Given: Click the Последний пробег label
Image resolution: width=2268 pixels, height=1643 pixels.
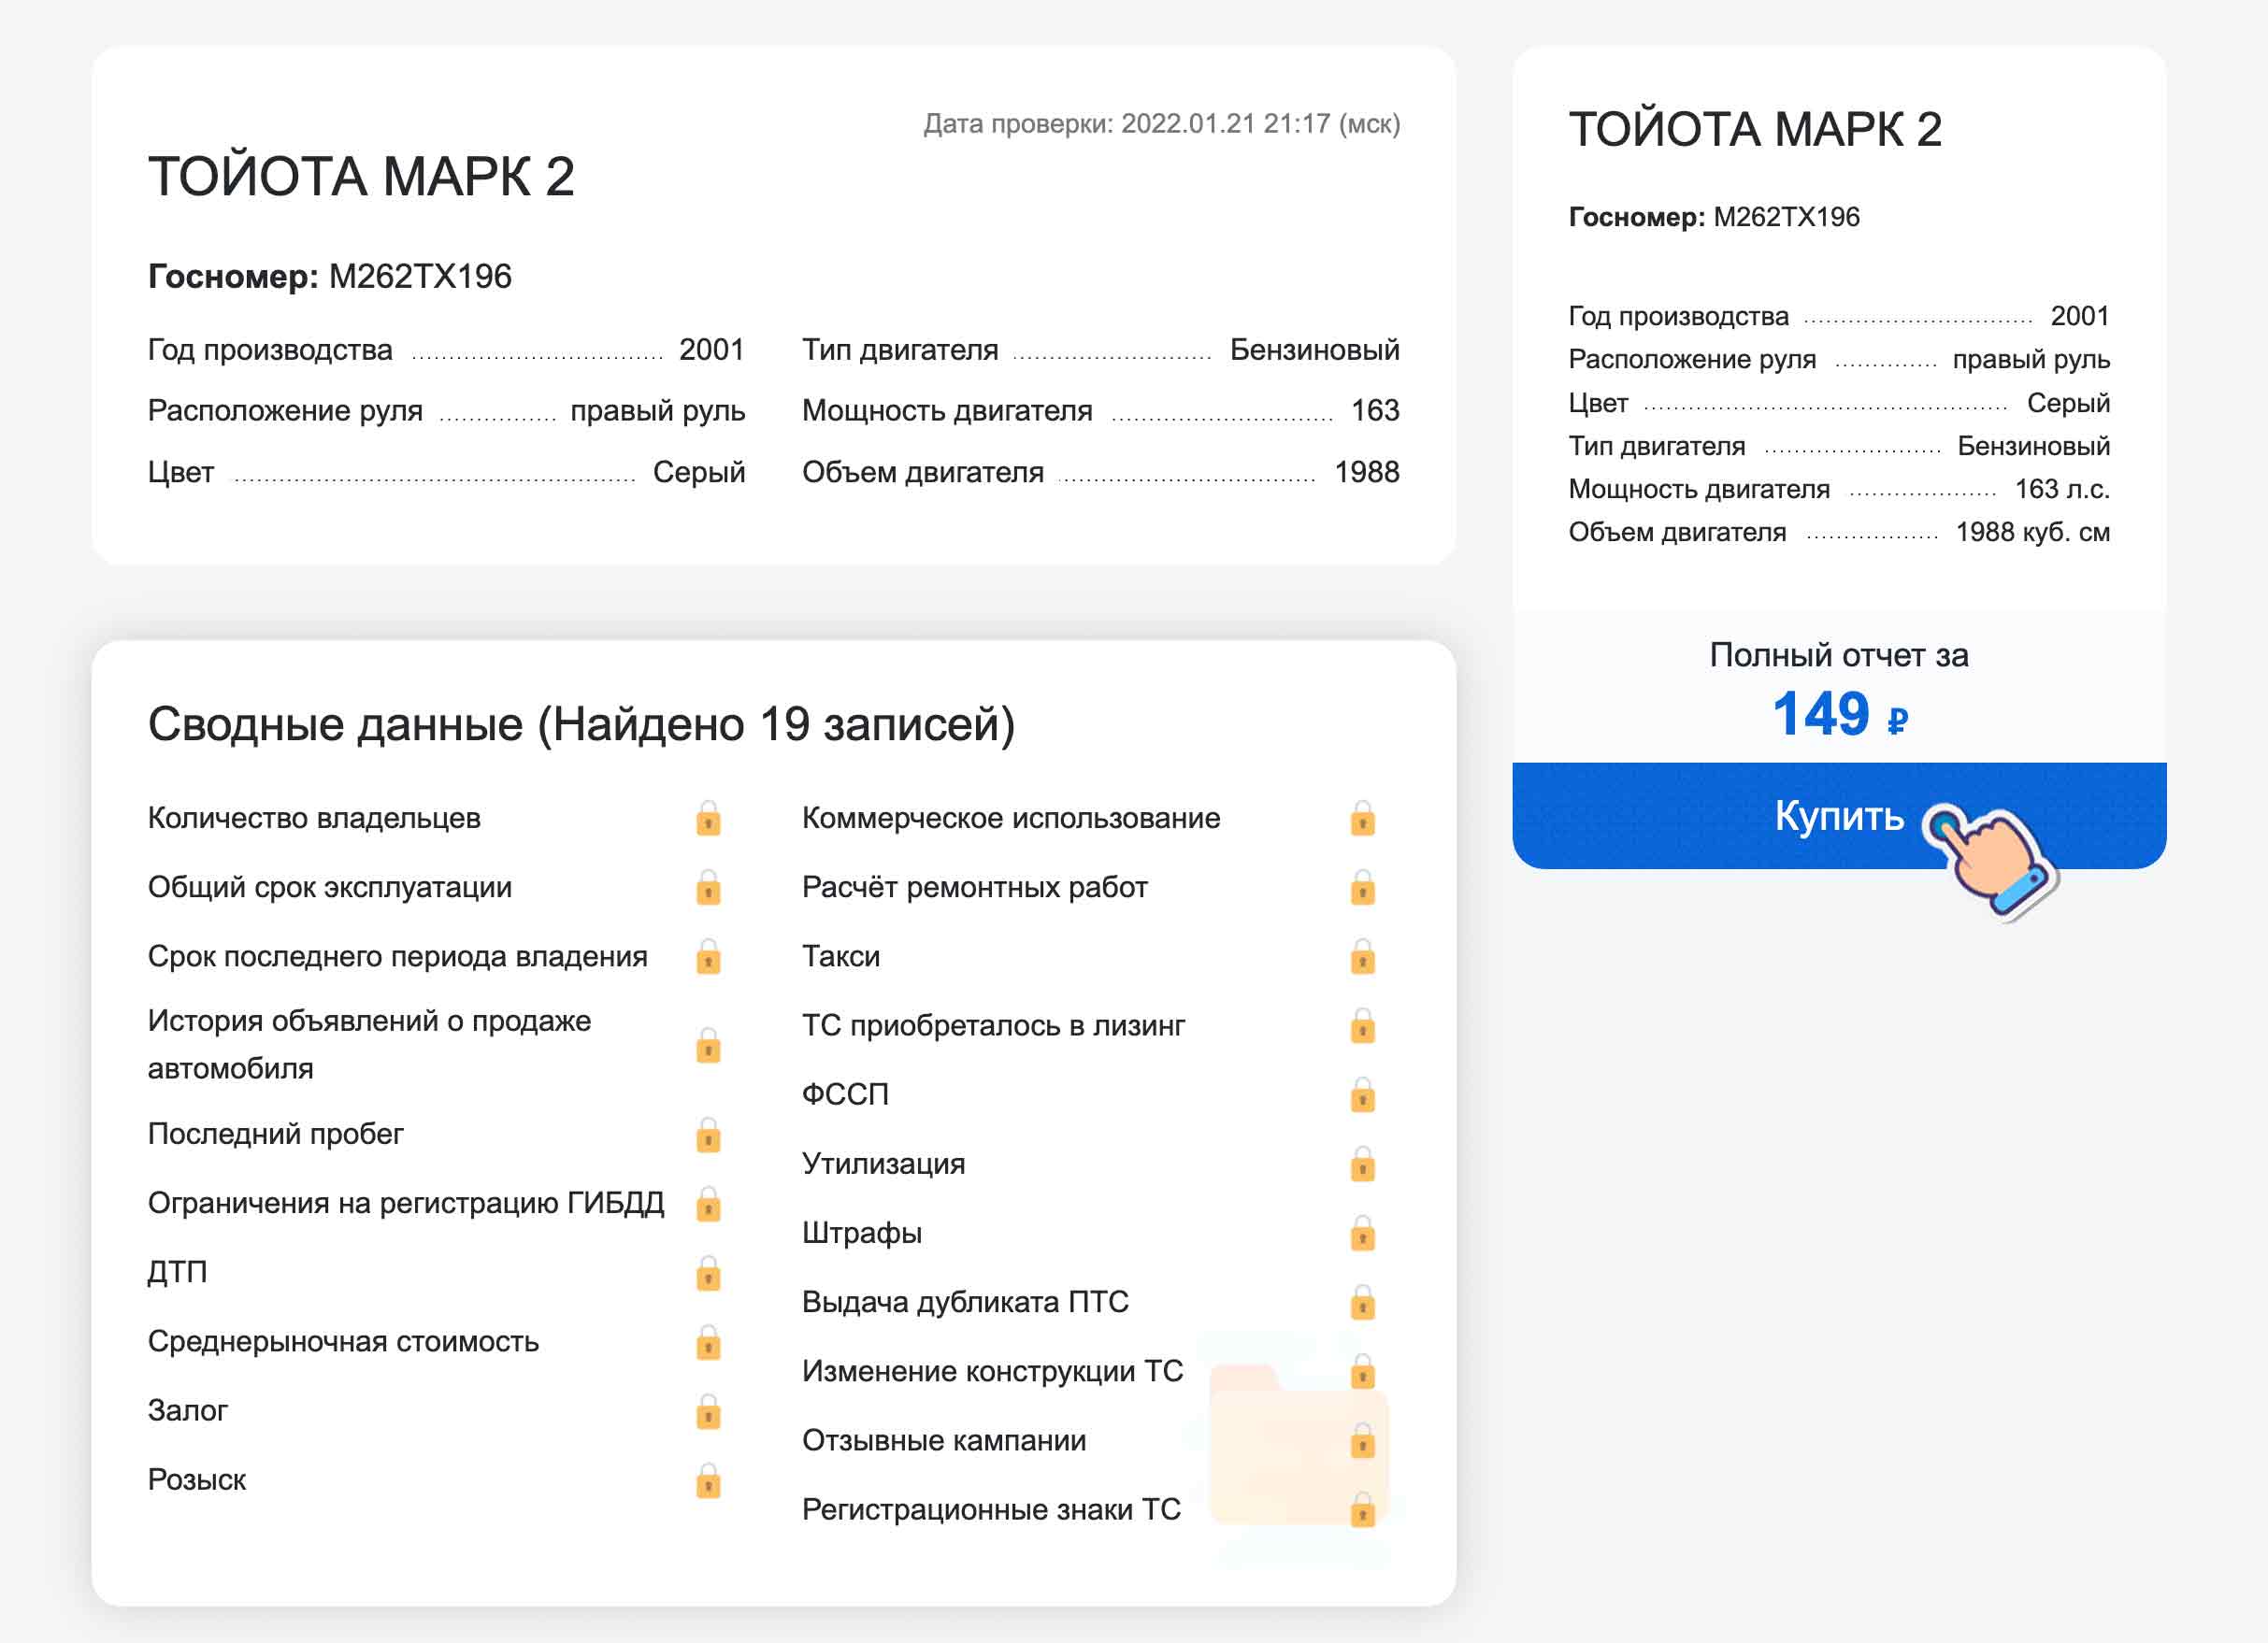Looking at the screenshot, I should point(276,1134).
